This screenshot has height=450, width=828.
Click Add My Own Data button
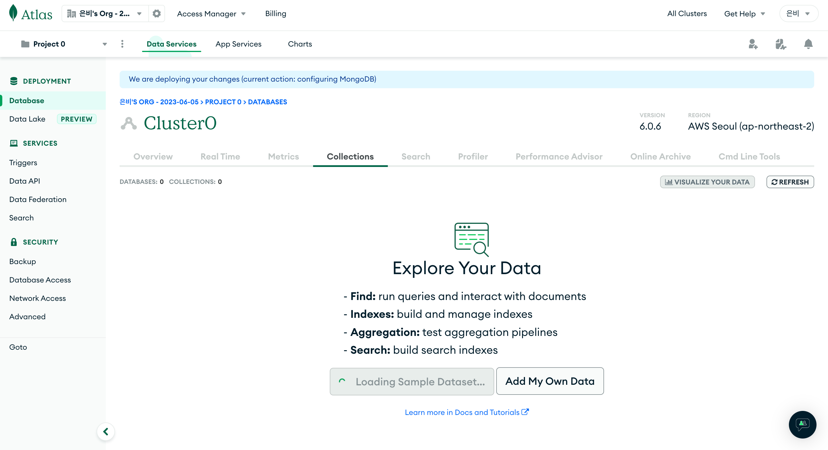click(550, 381)
